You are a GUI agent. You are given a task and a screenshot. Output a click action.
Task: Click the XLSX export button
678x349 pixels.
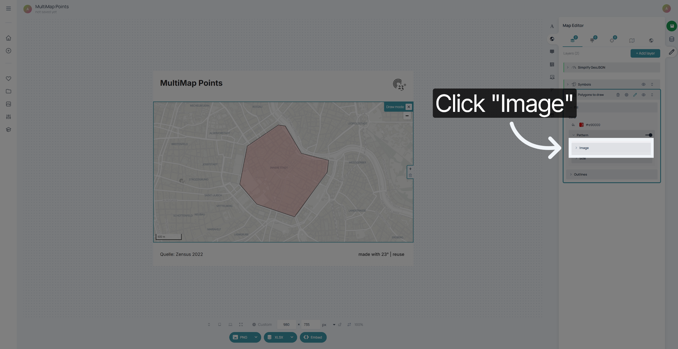coord(276,337)
